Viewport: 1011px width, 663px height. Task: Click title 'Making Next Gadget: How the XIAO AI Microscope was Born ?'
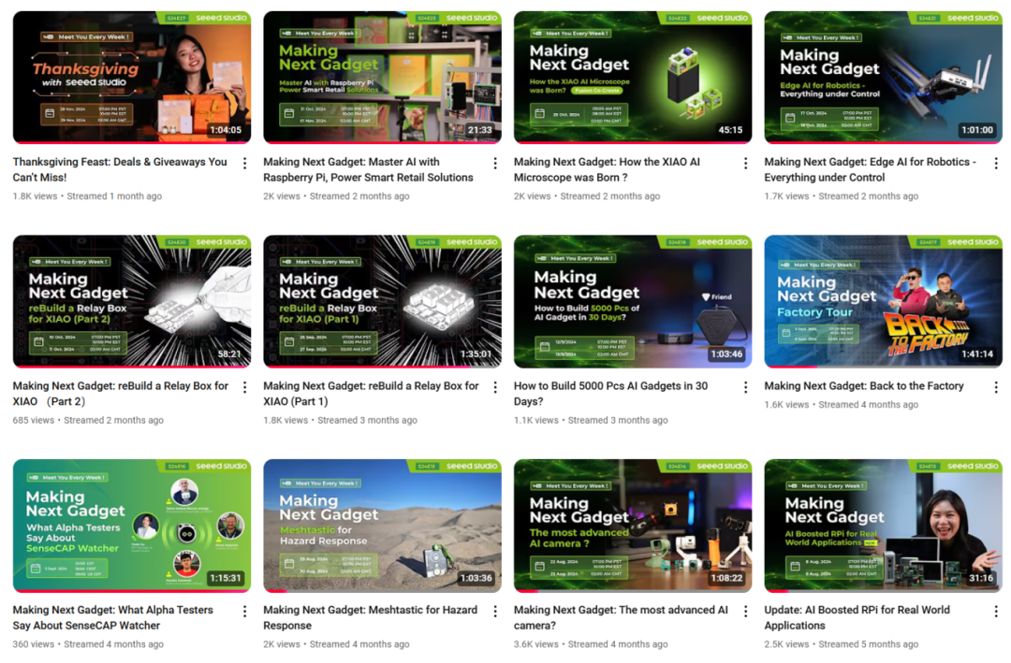(620, 169)
